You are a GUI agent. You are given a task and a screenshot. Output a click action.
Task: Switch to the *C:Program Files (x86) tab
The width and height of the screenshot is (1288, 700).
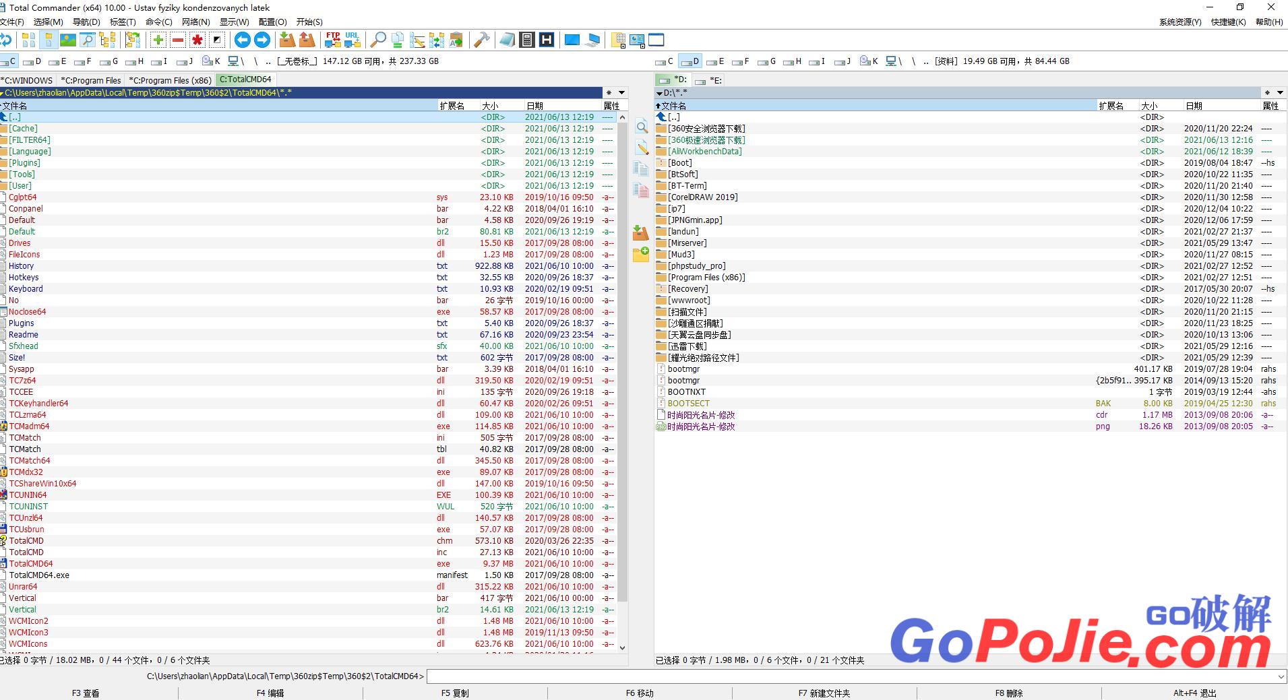[x=170, y=80]
